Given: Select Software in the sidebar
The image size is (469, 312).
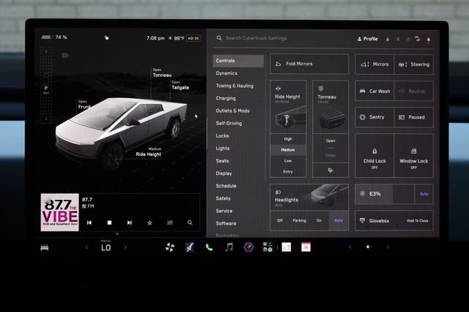Looking at the screenshot, I should (x=226, y=223).
